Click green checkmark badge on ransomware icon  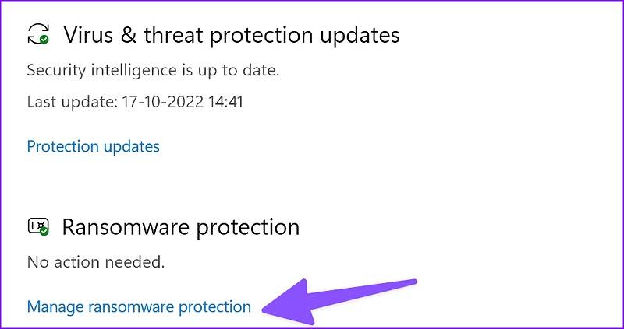coord(44,231)
